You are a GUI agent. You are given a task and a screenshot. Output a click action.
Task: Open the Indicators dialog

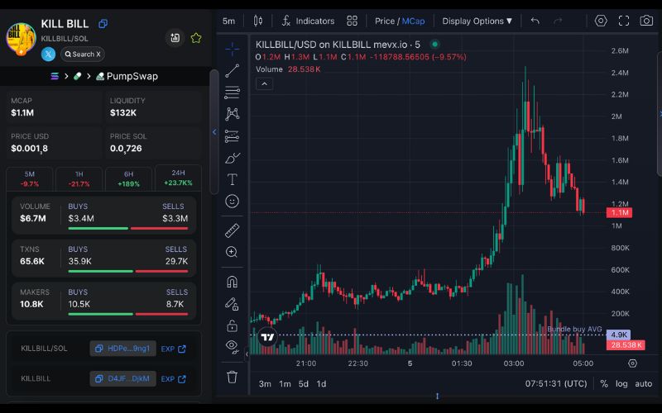(308, 21)
